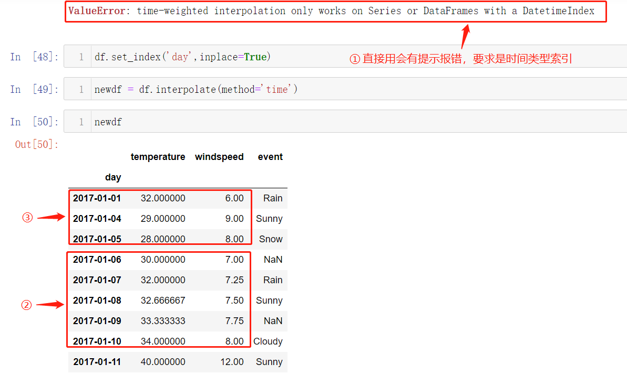Viewport: 627px width, 375px height.
Task: Click index cell 2017-01-05
Action: pos(97,239)
